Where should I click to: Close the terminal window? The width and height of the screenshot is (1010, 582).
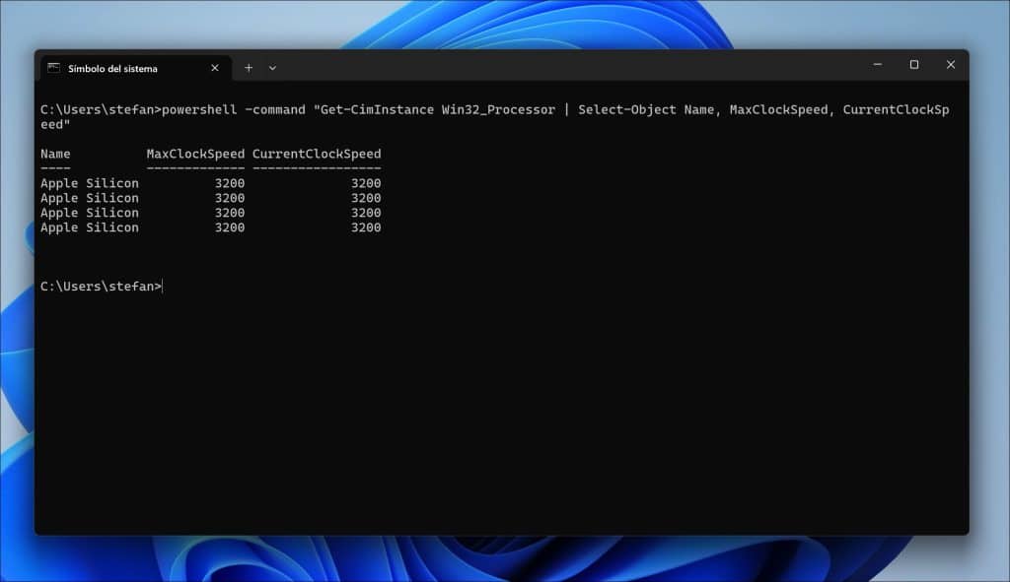951,64
